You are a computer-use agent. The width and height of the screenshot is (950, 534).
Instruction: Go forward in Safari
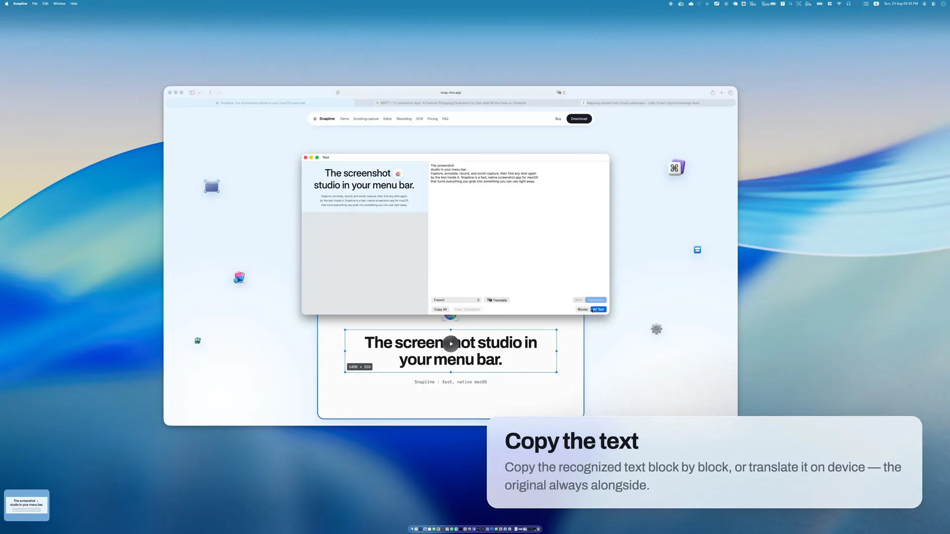click(x=219, y=92)
